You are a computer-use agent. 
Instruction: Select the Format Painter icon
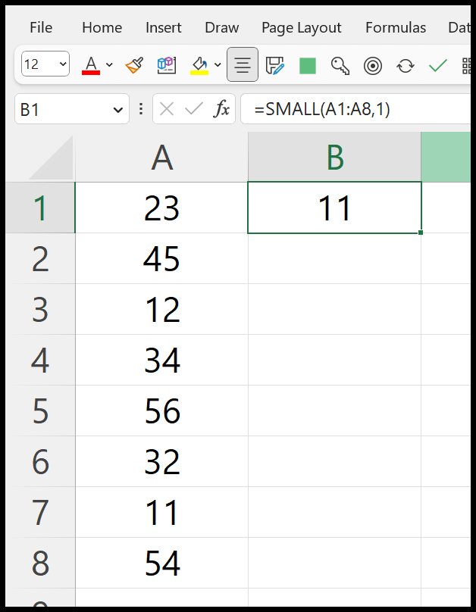pyautogui.click(x=134, y=65)
